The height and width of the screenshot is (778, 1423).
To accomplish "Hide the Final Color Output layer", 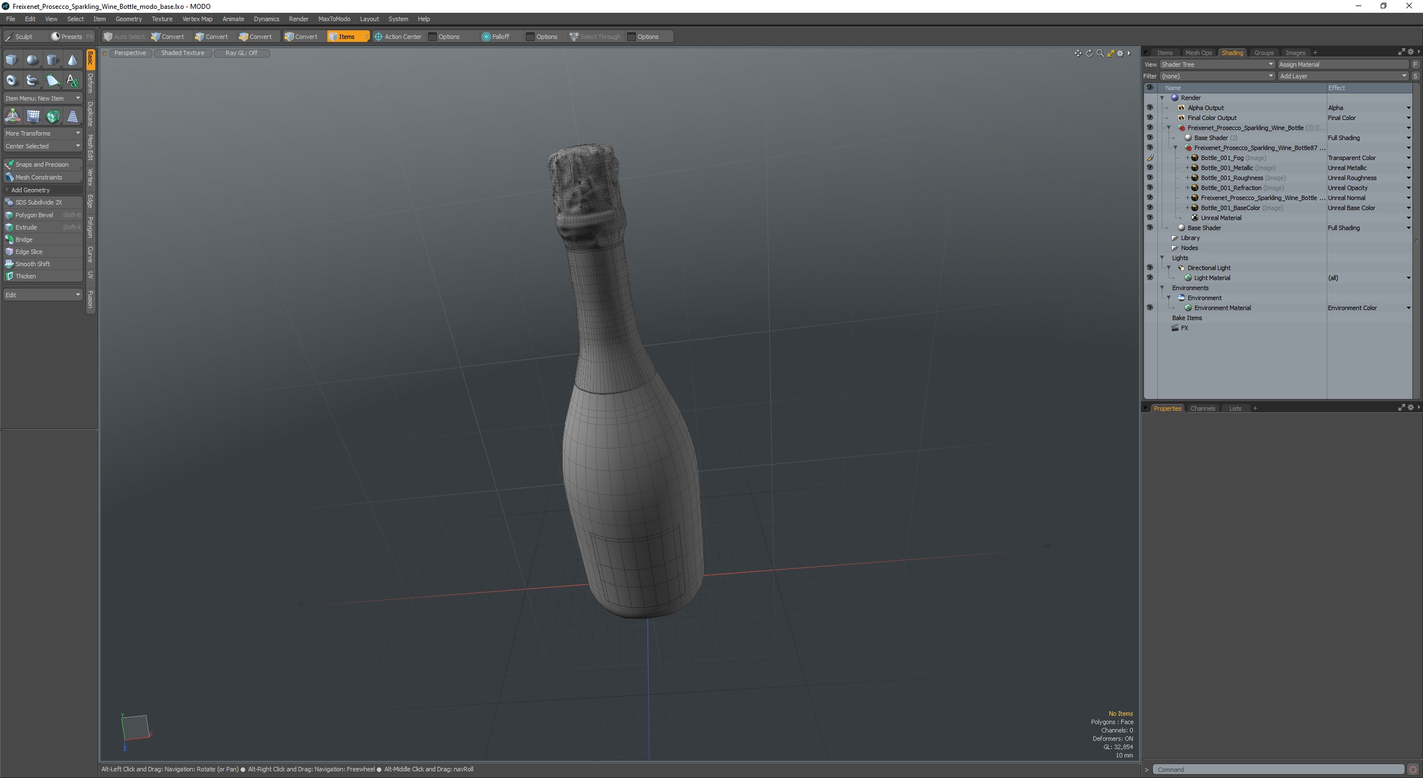I will 1150,118.
